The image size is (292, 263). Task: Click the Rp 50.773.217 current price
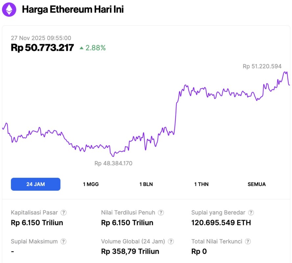tap(42, 48)
